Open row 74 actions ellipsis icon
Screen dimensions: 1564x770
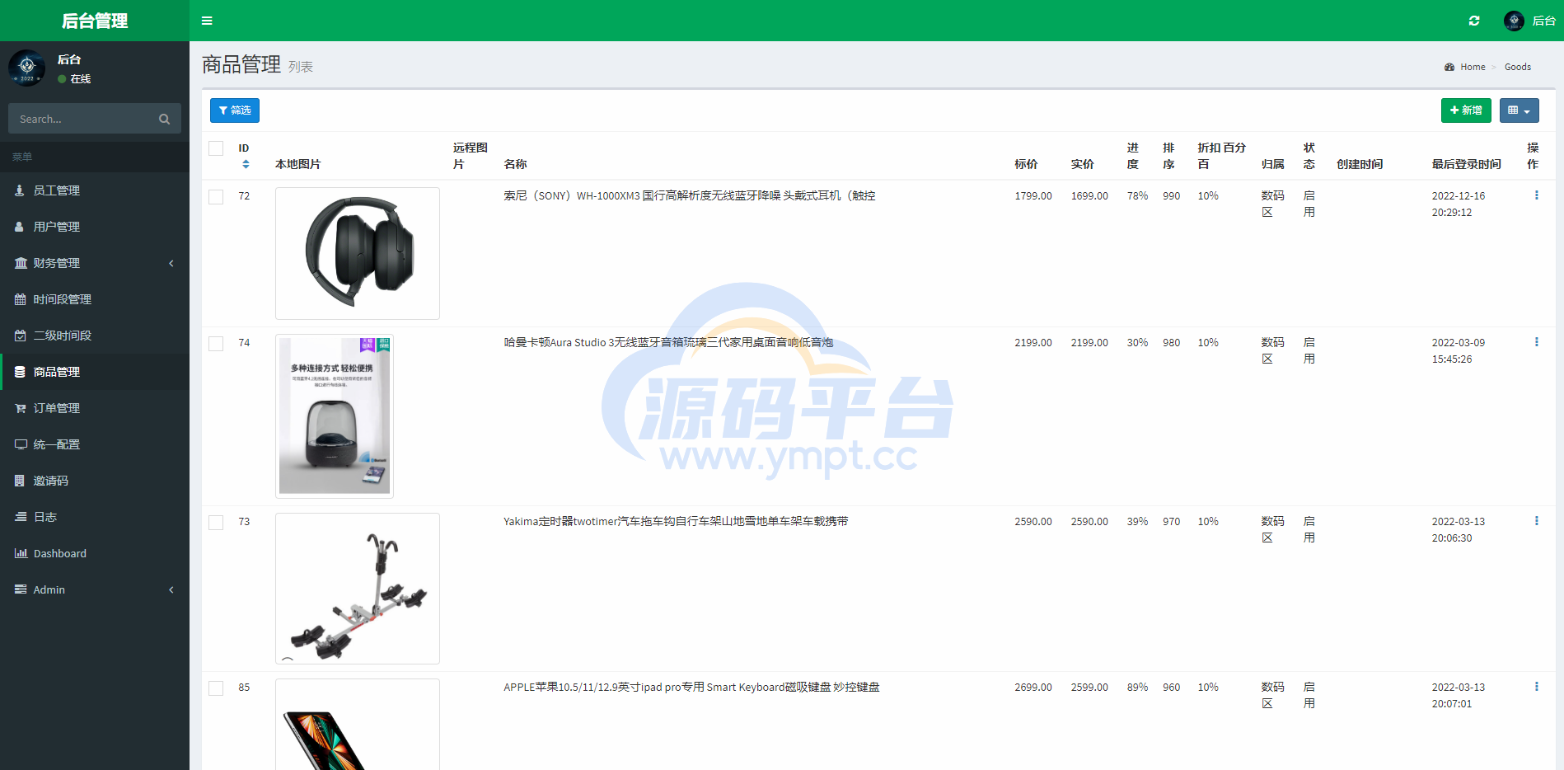click(x=1536, y=342)
